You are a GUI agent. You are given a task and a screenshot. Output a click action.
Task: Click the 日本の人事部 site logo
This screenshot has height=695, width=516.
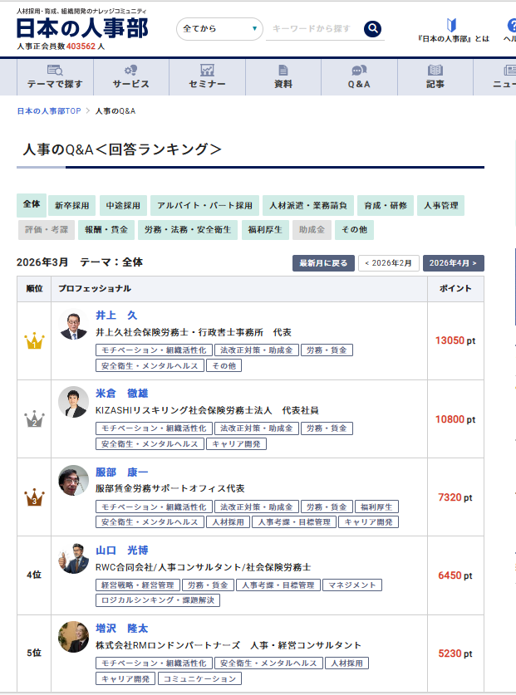click(82, 28)
